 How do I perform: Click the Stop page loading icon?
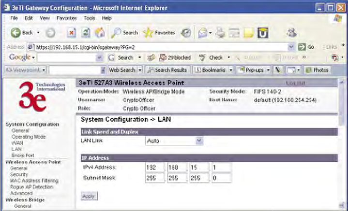71,33
